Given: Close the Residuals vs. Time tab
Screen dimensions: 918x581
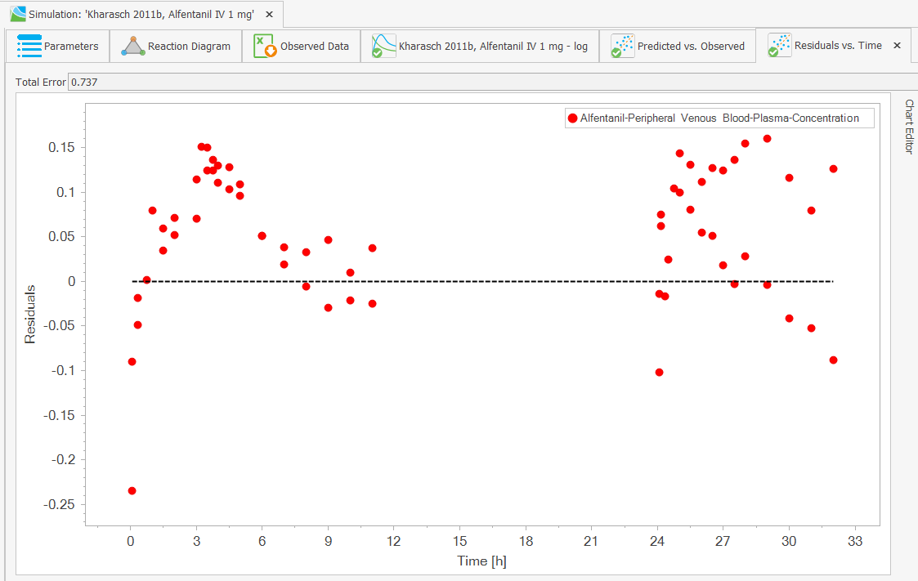Looking at the screenshot, I should pos(897,46).
